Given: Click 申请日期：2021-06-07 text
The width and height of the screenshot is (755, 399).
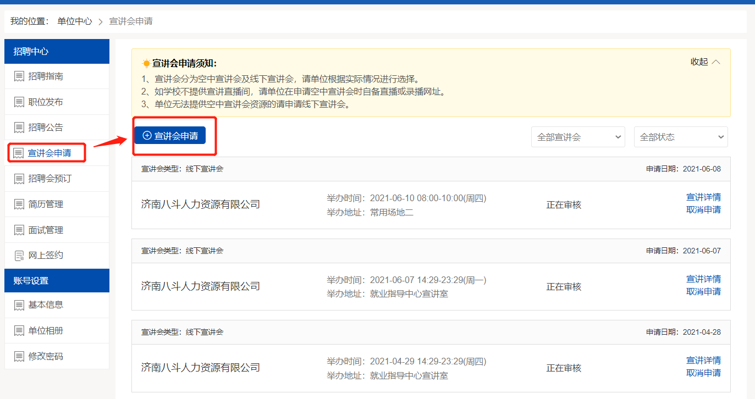Looking at the screenshot, I should click(x=683, y=251).
